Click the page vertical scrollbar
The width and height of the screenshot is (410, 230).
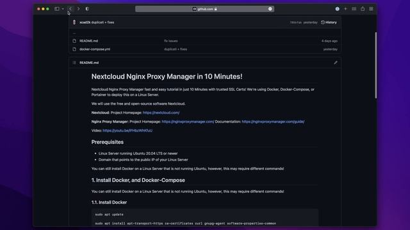point(376,65)
